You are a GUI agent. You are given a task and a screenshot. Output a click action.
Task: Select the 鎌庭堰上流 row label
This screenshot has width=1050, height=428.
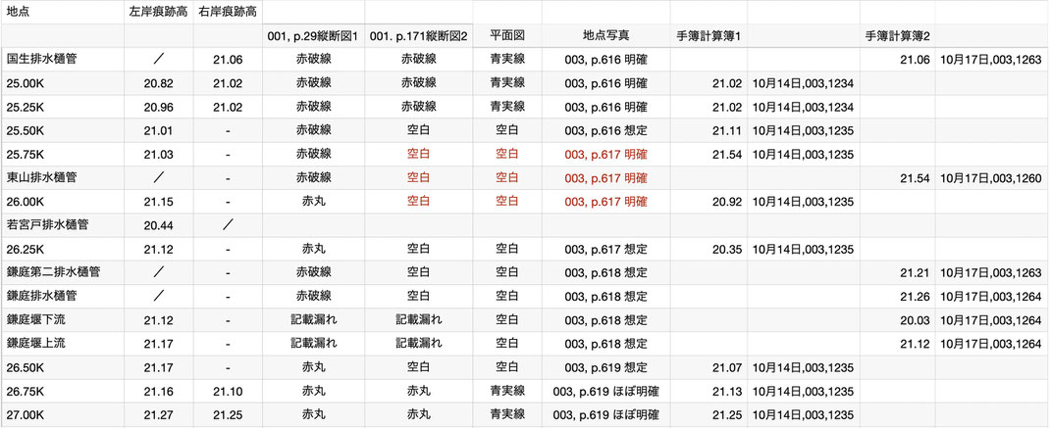(36, 344)
